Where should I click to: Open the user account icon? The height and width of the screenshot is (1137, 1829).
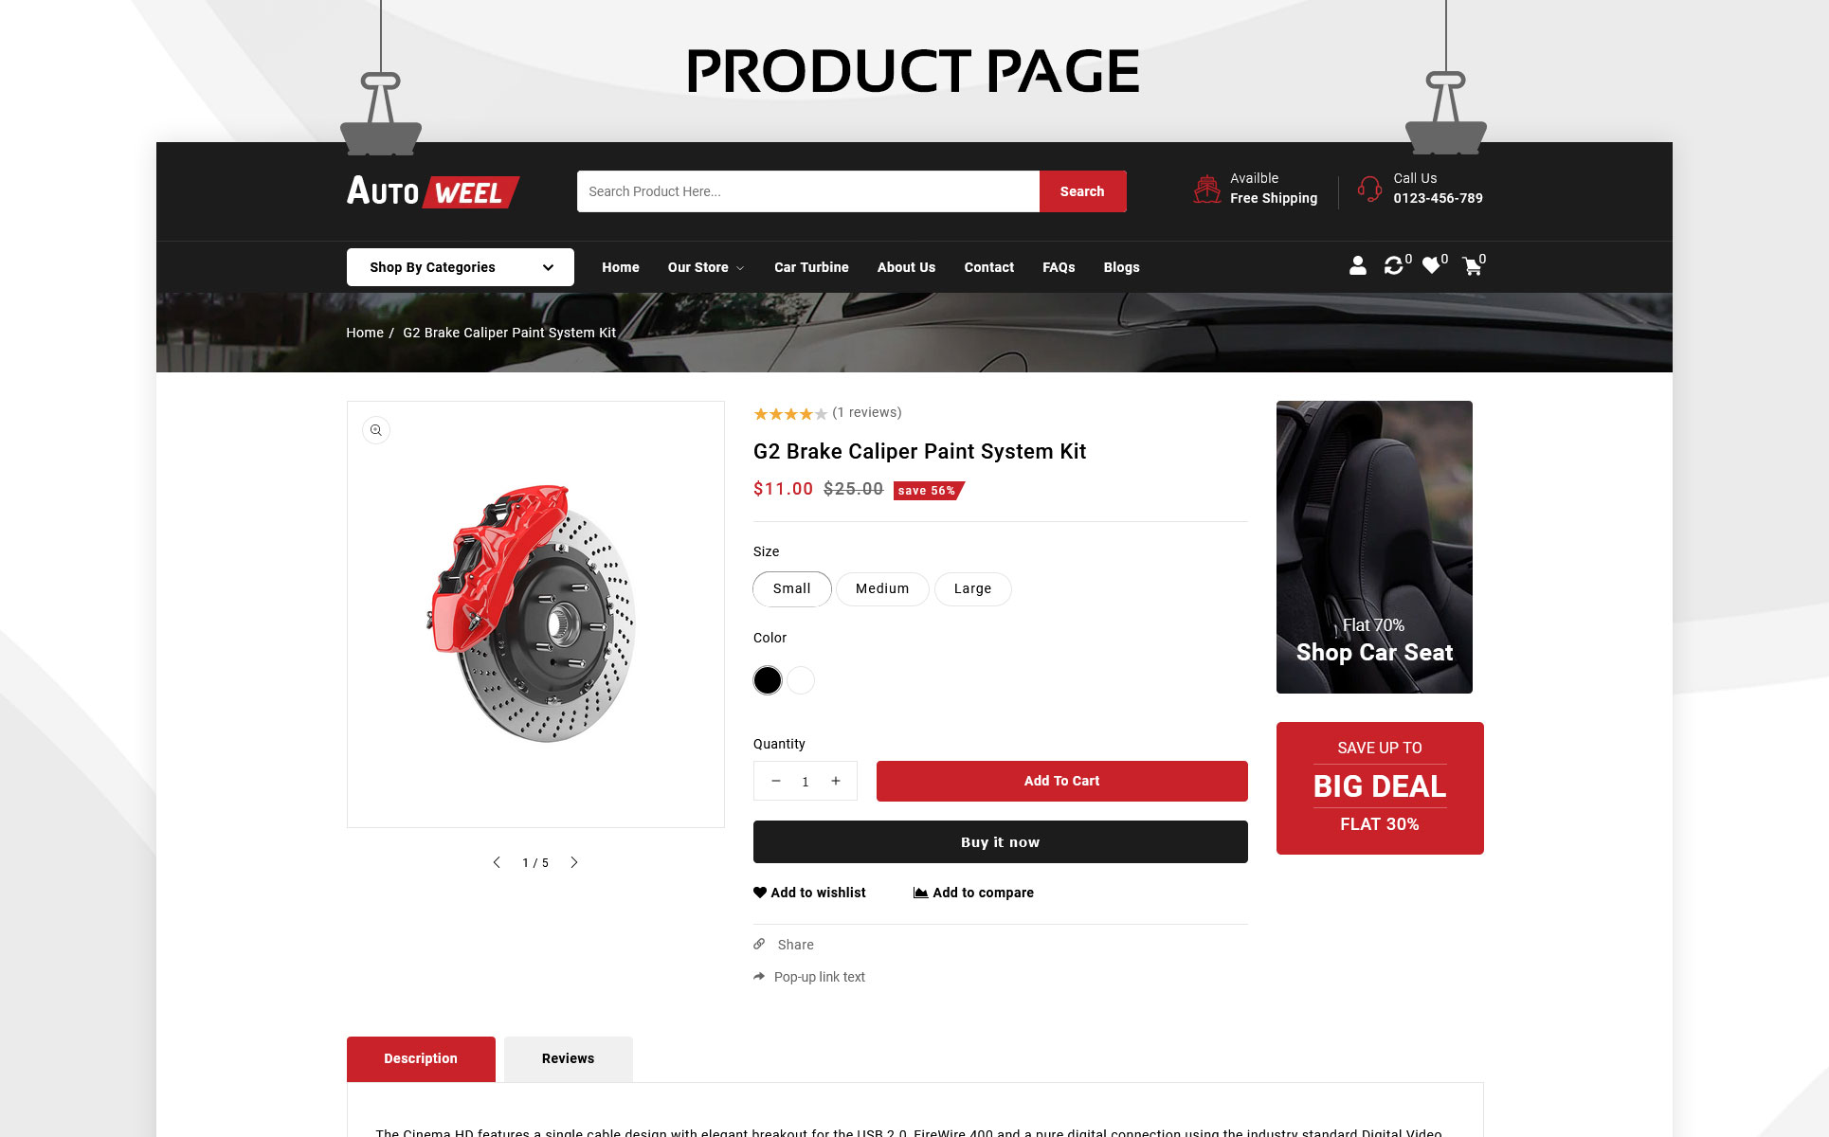1357,266
